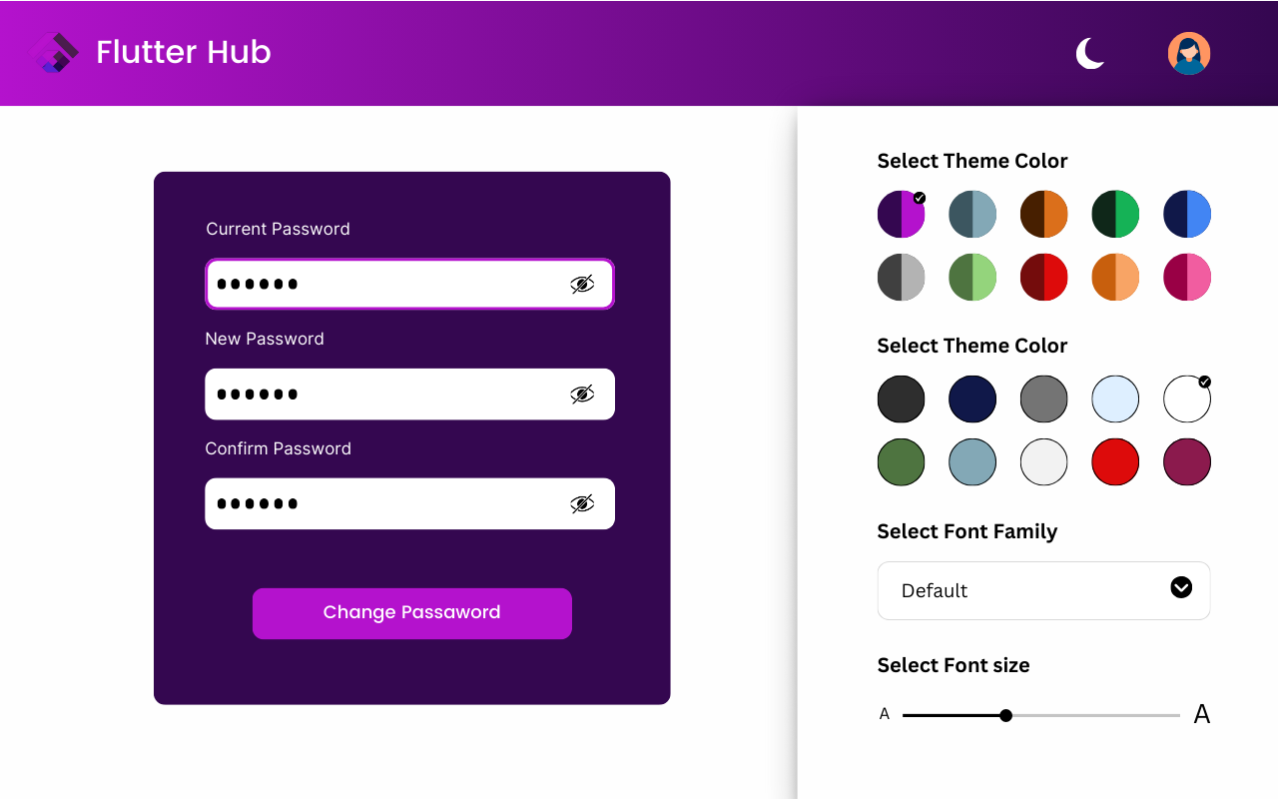Image resolution: width=1278 pixels, height=799 pixels.
Task: Choose the navy blue solid color swatch
Action: (x=972, y=399)
